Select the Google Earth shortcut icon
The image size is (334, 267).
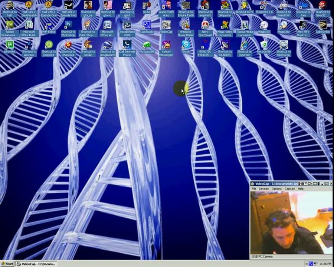pos(107,45)
